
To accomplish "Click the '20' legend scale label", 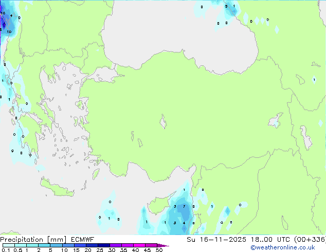I will point(88,250).
